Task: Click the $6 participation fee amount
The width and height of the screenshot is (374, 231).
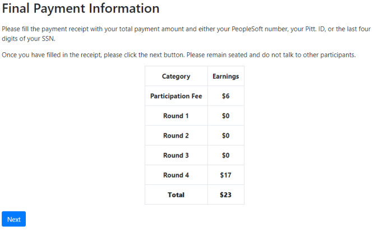Action: 225,96
